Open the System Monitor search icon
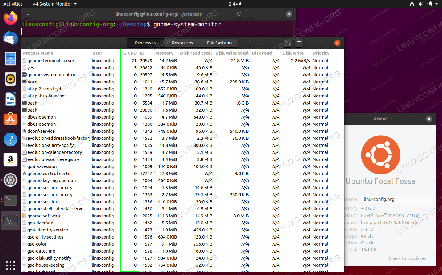This screenshot has width=442, height=275. click(x=288, y=43)
